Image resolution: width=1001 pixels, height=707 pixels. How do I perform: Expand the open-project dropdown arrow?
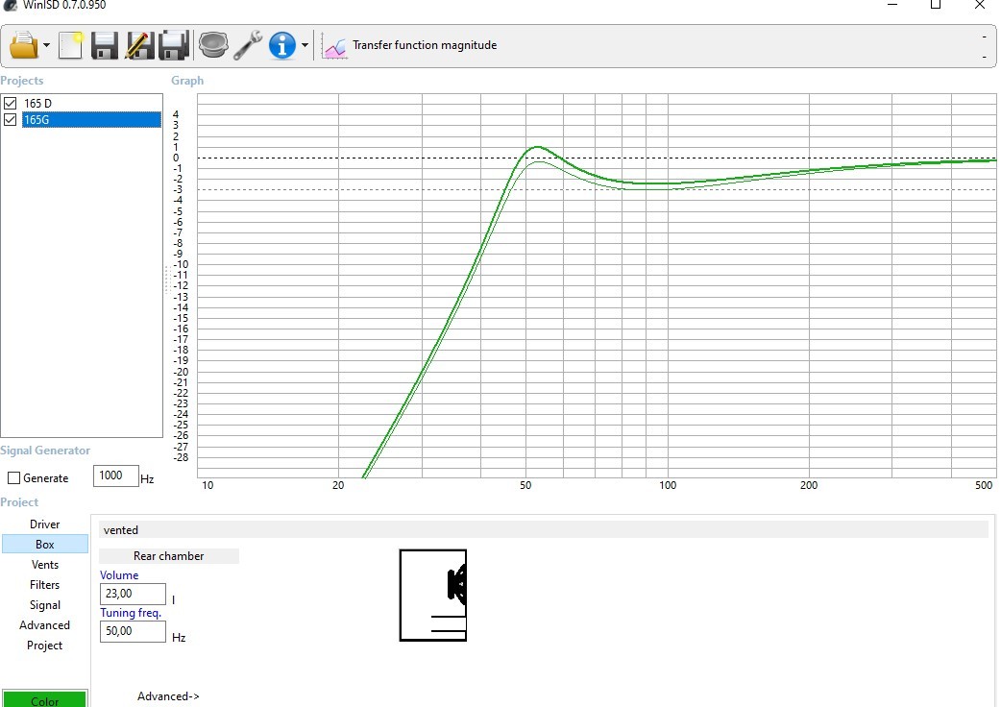point(46,45)
